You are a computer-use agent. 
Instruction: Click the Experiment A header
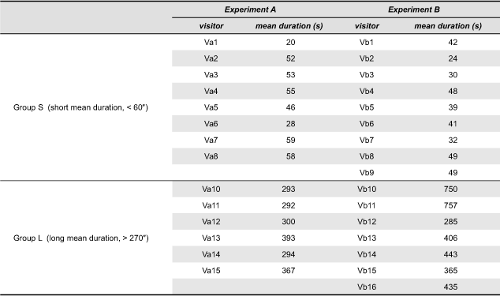[250, 9]
